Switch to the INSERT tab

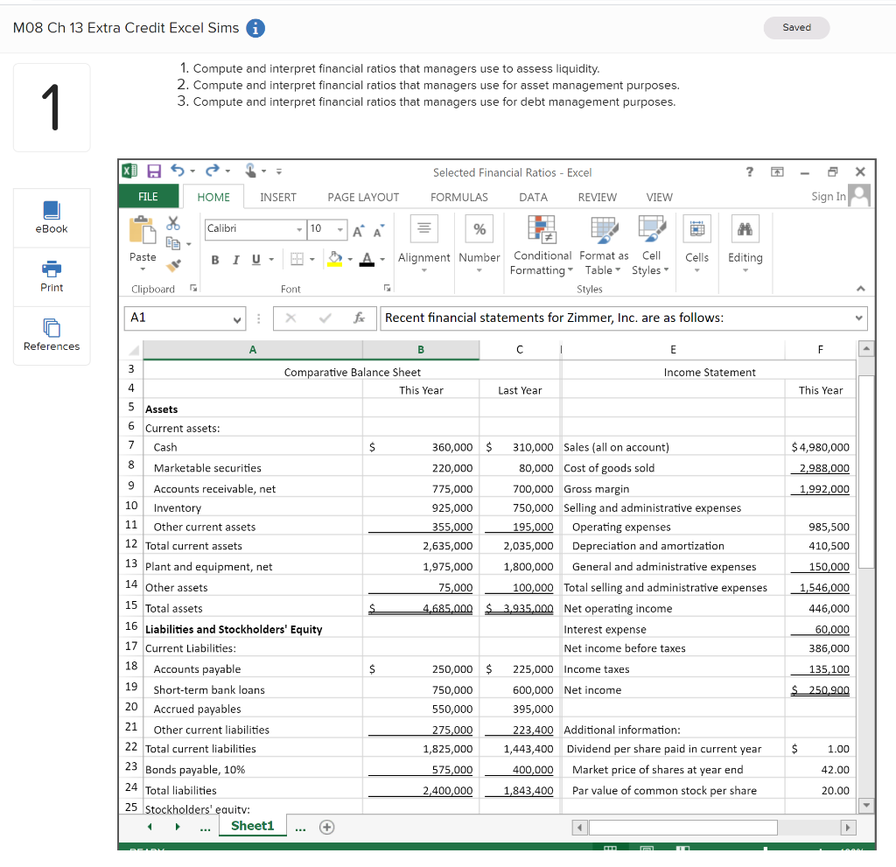coord(277,197)
